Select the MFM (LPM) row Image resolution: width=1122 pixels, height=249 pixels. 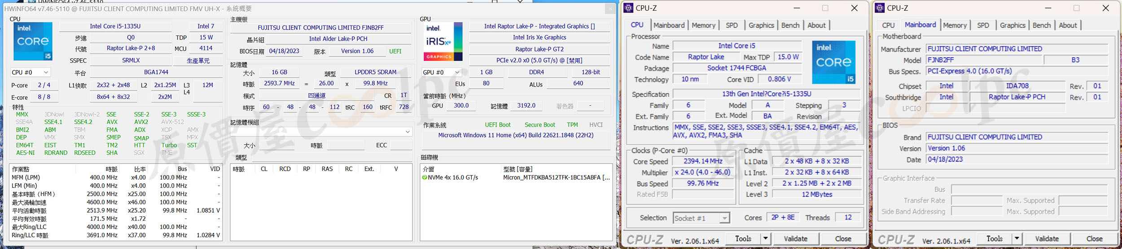tap(116, 177)
